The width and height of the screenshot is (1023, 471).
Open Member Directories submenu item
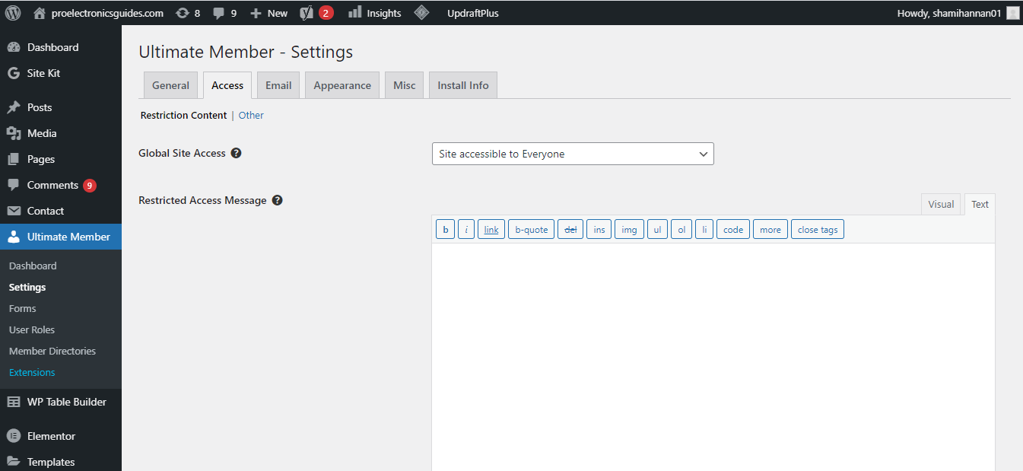coord(52,351)
